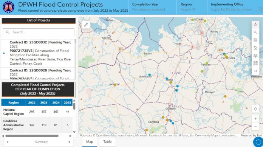Click the table scroll down arrow

click(x=74, y=132)
